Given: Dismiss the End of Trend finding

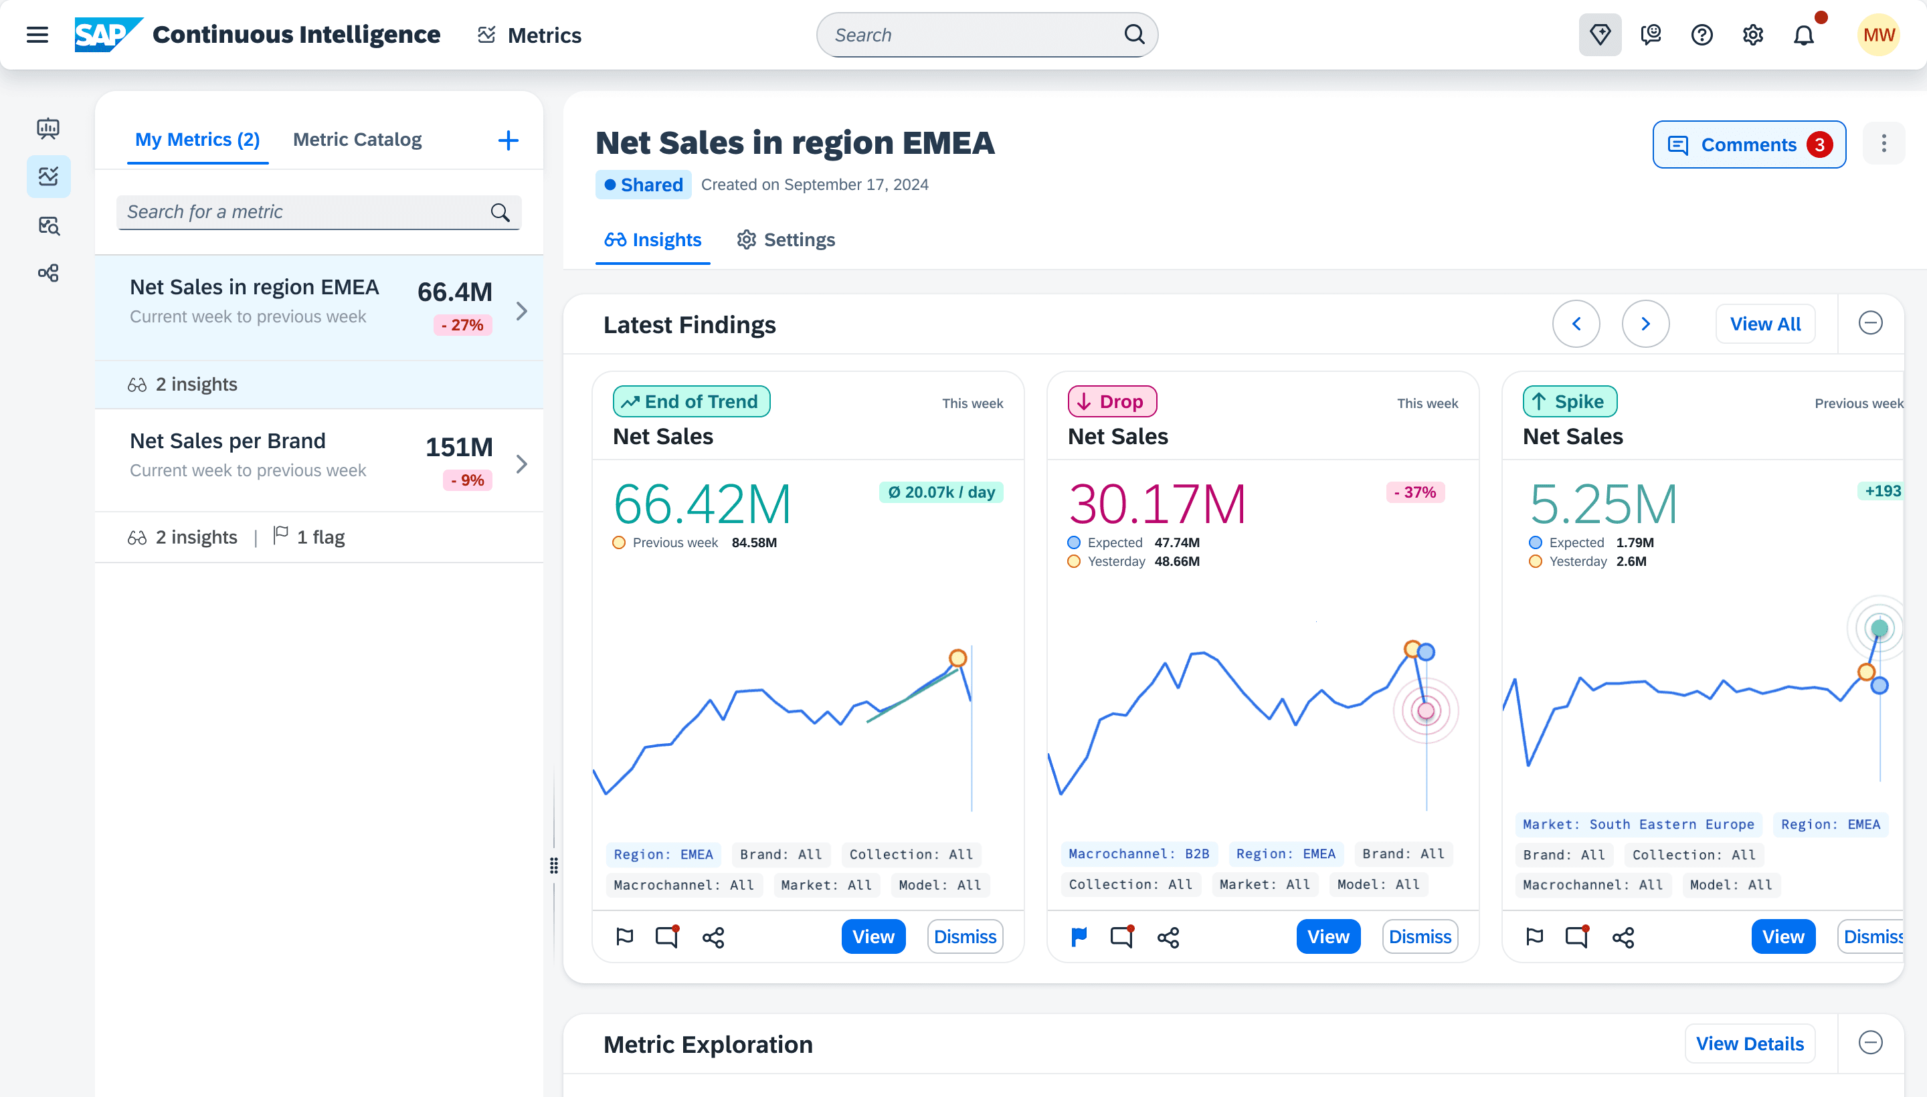Looking at the screenshot, I should tap(965, 936).
